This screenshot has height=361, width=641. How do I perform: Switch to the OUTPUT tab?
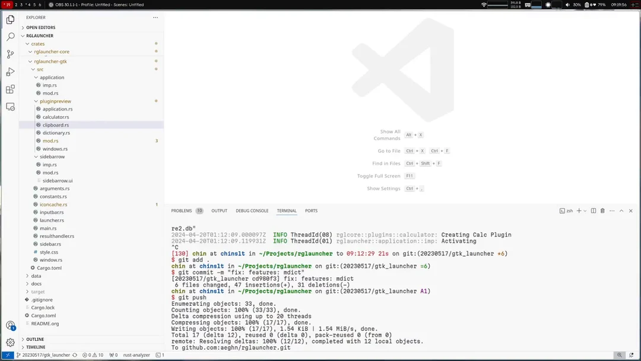[x=220, y=210]
